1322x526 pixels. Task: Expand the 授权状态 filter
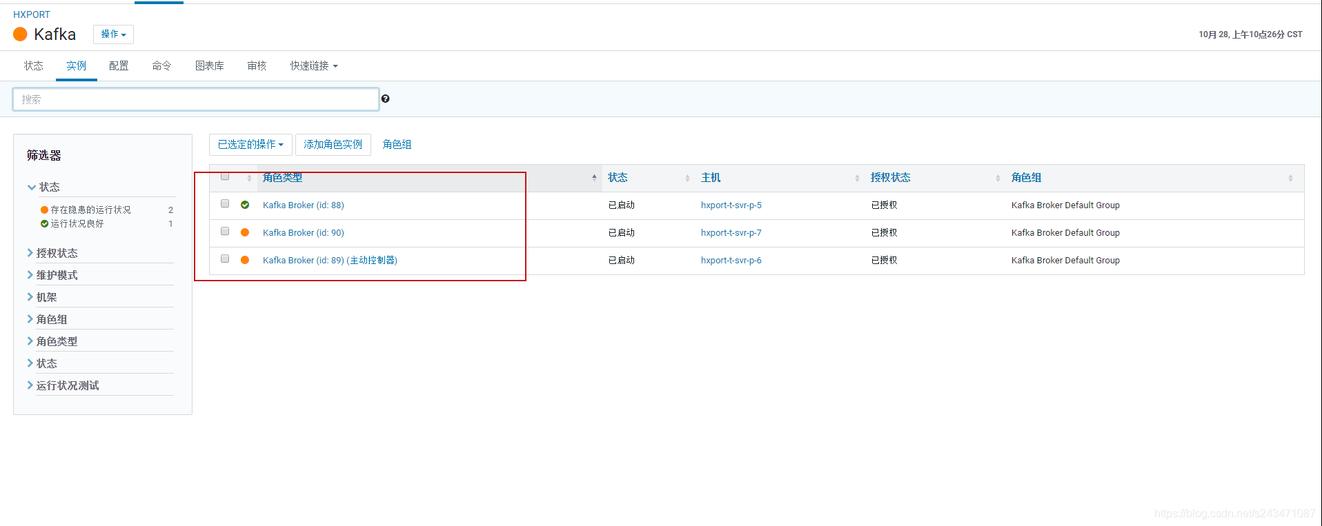(x=52, y=253)
